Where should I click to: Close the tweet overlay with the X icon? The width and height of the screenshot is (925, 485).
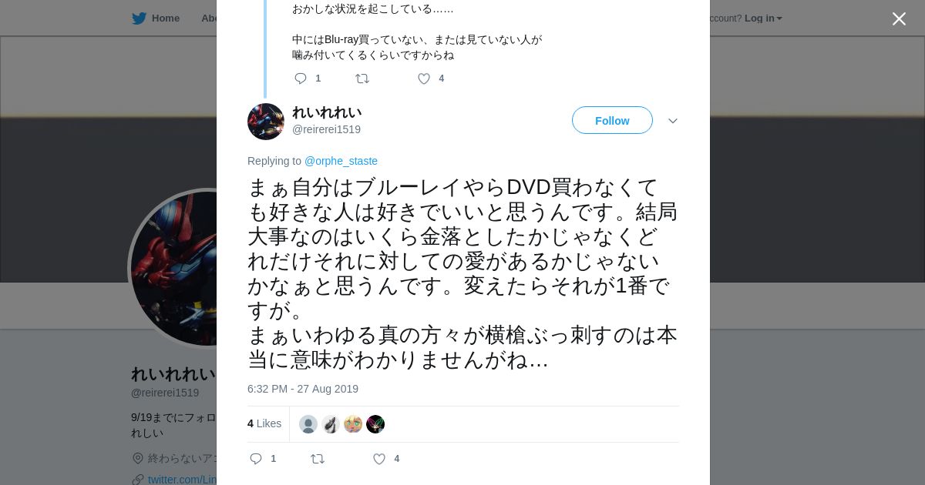(x=899, y=18)
